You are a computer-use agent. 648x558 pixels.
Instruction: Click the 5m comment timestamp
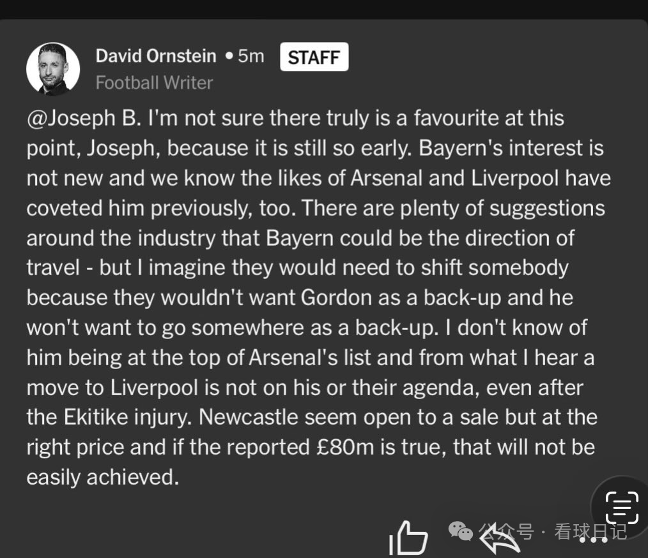251,56
